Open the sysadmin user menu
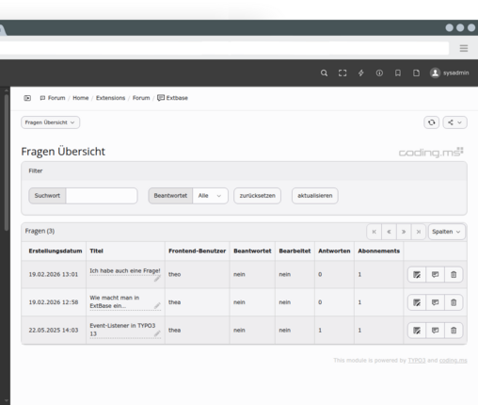The width and height of the screenshot is (478, 405). point(450,73)
